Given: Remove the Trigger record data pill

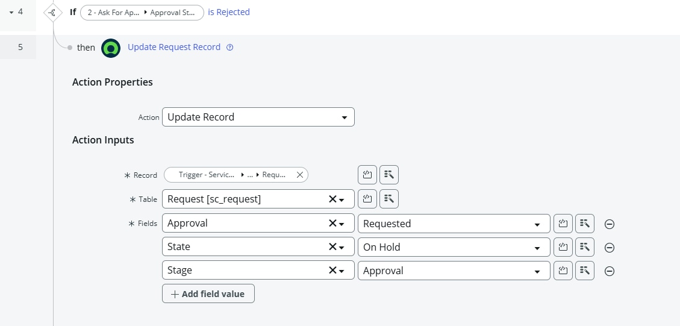Looking at the screenshot, I should click(300, 175).
